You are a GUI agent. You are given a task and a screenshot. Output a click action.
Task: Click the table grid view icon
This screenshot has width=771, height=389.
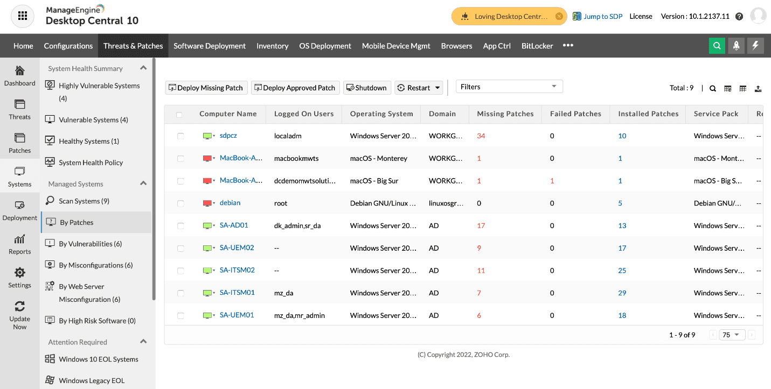(743, 88)
